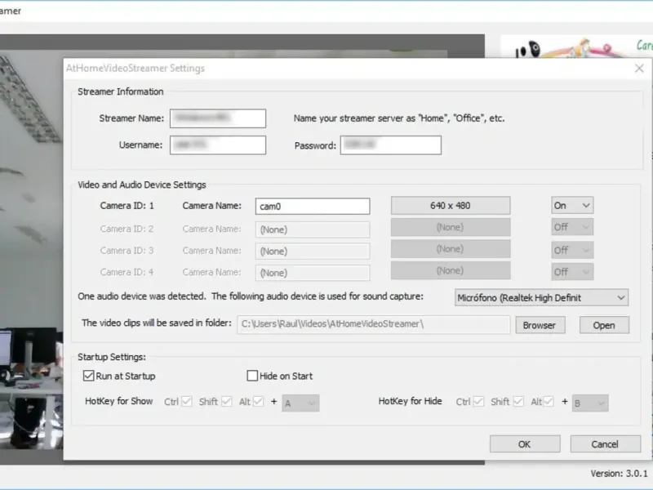Edit the cam0 Camera Name field

(313, 207)
